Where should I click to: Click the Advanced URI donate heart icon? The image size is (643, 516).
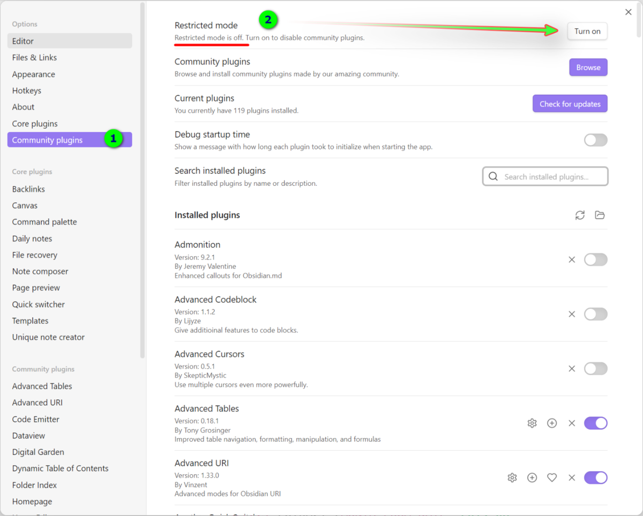pyautogui.click(x=552, y=477)
